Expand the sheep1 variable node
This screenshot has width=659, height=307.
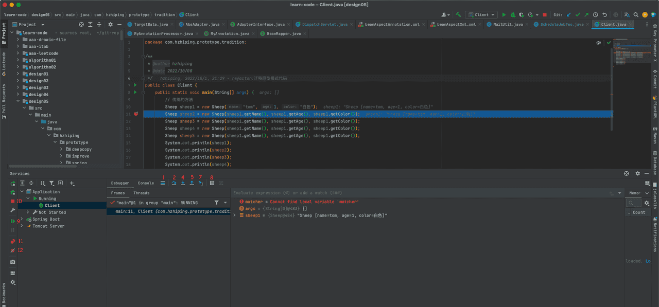click(x=235, y=215)
